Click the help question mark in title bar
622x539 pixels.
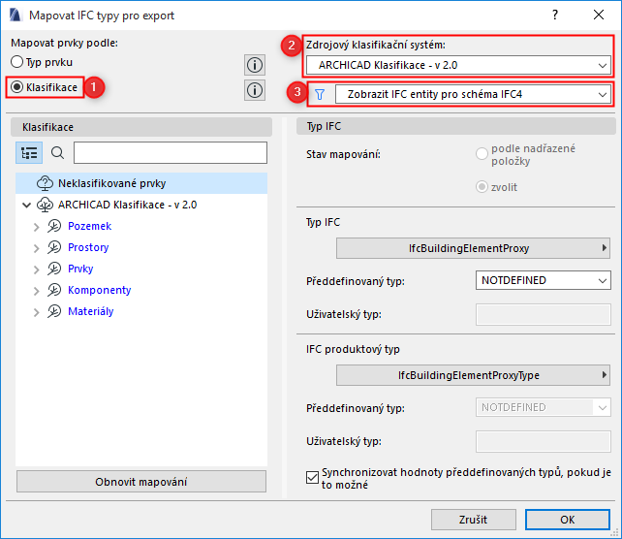(x=555, y=16)
